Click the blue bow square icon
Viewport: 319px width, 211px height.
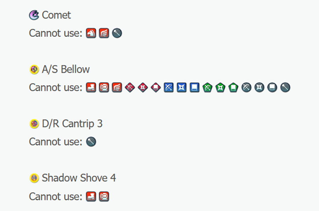click(x=169, y=87)
